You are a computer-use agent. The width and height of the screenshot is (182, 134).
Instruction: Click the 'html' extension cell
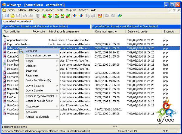(166, 65)
